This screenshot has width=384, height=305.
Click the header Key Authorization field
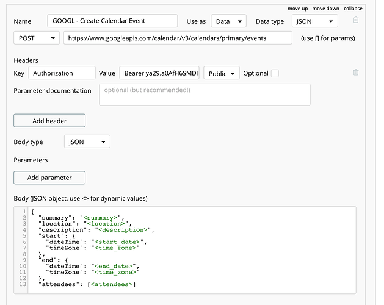pyautogui.click(x=62, y=73)
